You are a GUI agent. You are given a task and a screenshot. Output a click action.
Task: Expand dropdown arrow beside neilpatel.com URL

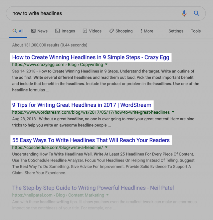107,195
